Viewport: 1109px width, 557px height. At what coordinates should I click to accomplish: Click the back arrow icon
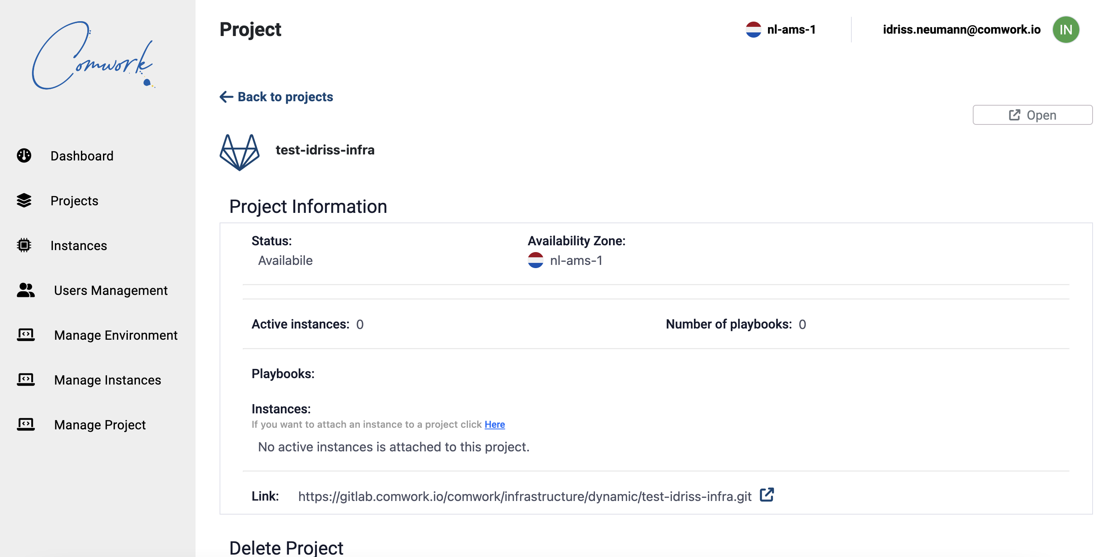(226, 97)
